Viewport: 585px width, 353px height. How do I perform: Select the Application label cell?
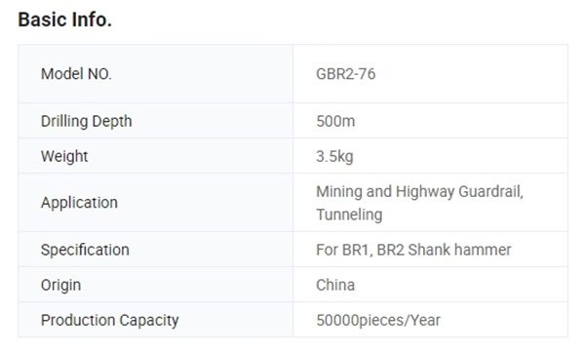coord(156,202)
